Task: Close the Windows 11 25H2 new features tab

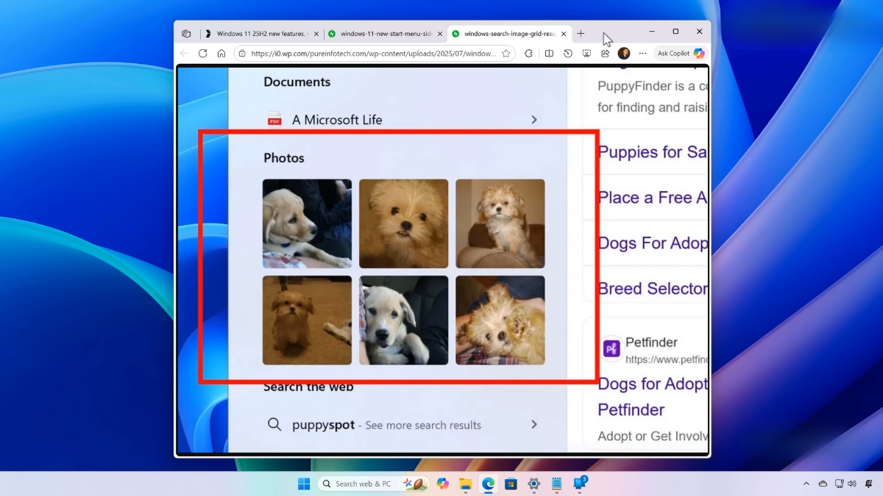Action: click(316, 34)
